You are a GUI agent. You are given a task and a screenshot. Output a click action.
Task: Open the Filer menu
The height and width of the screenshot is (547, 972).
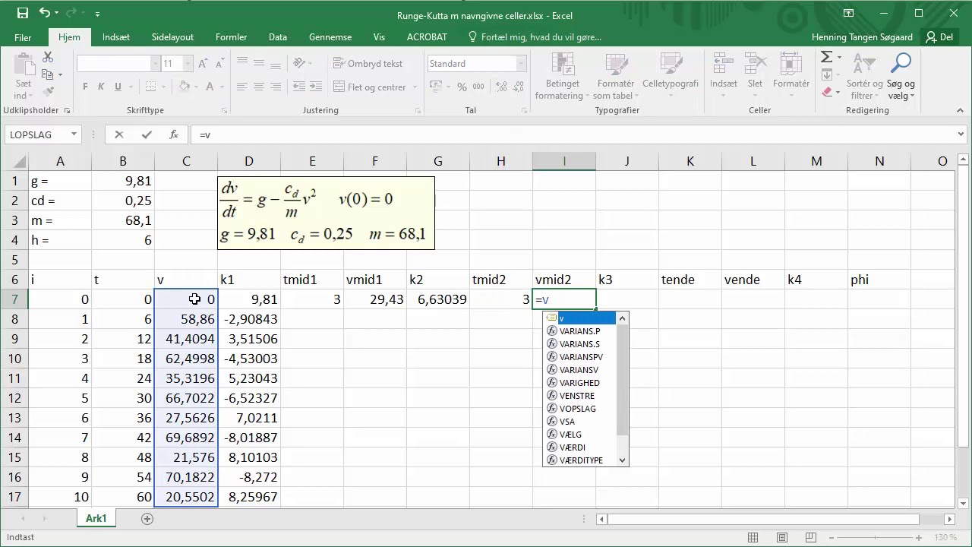(23, 37)
